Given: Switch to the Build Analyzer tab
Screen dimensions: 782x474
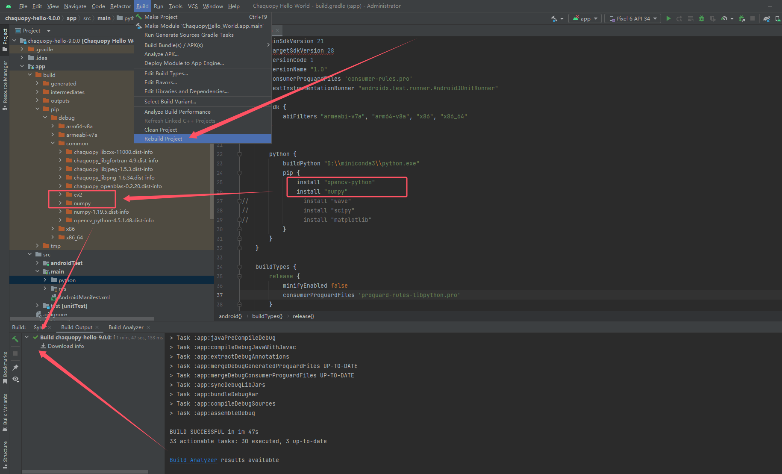Looking at the screenshot, I should [126, 327].
